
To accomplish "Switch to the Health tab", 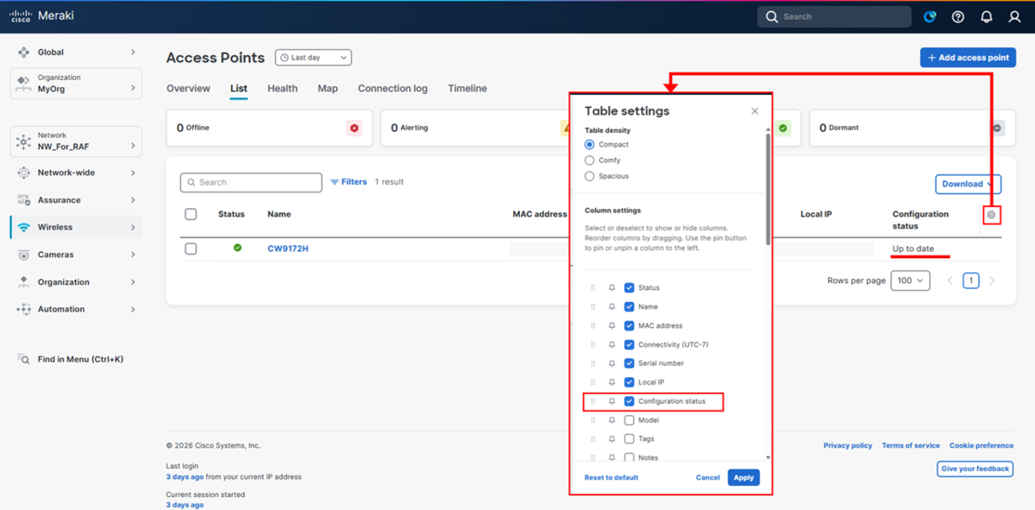I will (x=282, y=89).
